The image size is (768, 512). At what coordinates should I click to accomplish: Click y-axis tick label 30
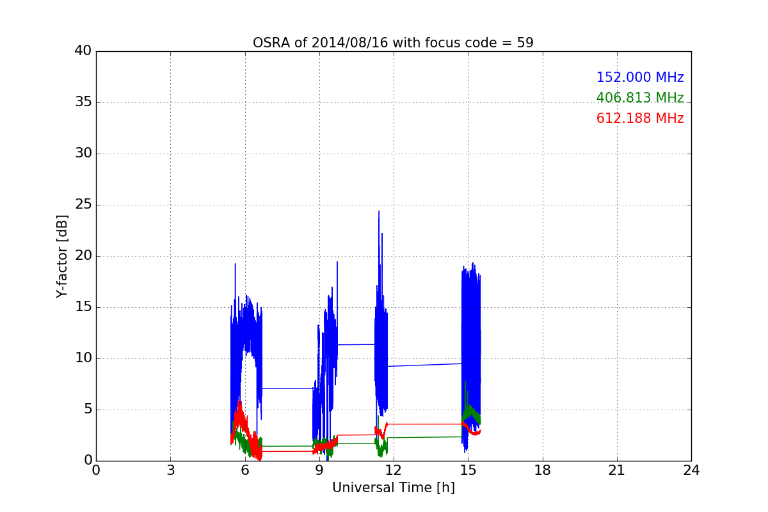pyautogui.click(x=83, y=154)
